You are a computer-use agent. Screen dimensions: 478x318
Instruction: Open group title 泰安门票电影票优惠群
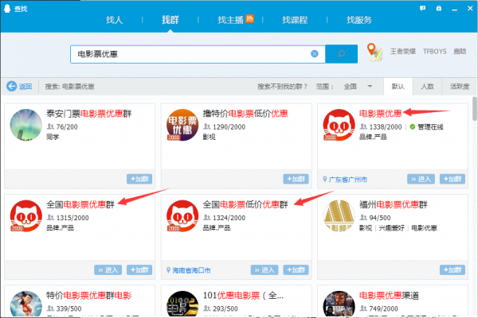click(88, 114)
